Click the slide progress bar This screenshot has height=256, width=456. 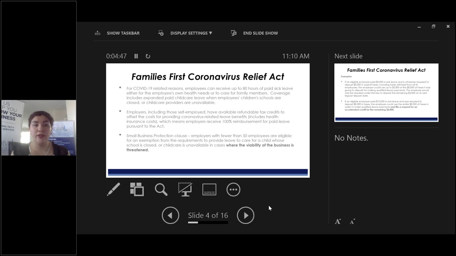208,223
